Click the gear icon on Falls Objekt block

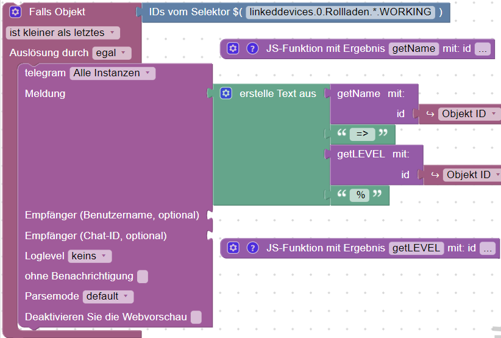15,12
